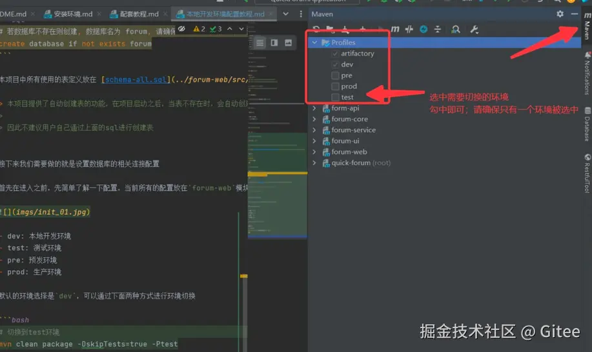Expand the forum-core module
The image size is (592, 352).
pyautogui.click(x=314, y=119)
